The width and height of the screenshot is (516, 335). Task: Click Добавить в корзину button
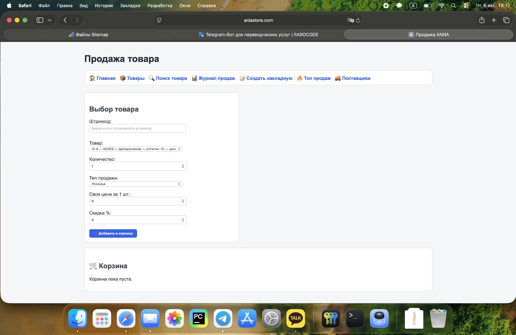(113, 233)
